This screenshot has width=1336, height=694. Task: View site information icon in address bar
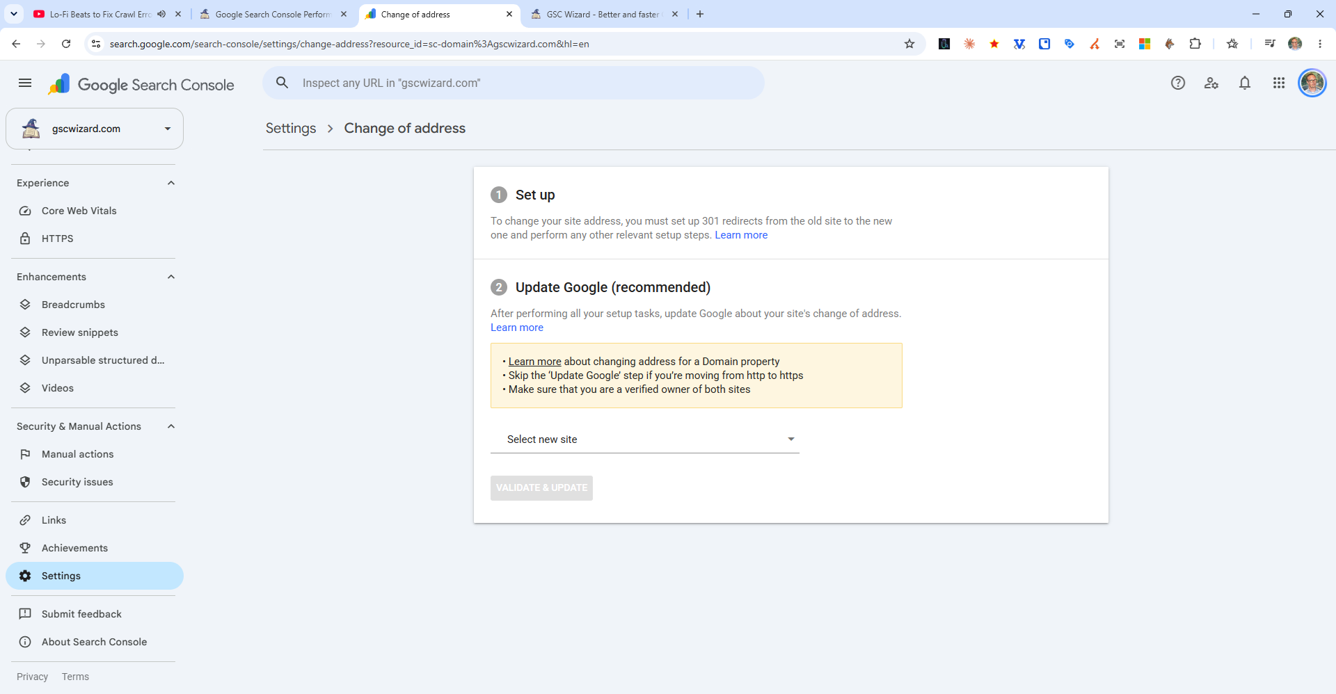tap(96, 44)
